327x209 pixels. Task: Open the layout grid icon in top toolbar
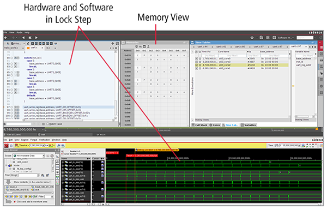268,38
